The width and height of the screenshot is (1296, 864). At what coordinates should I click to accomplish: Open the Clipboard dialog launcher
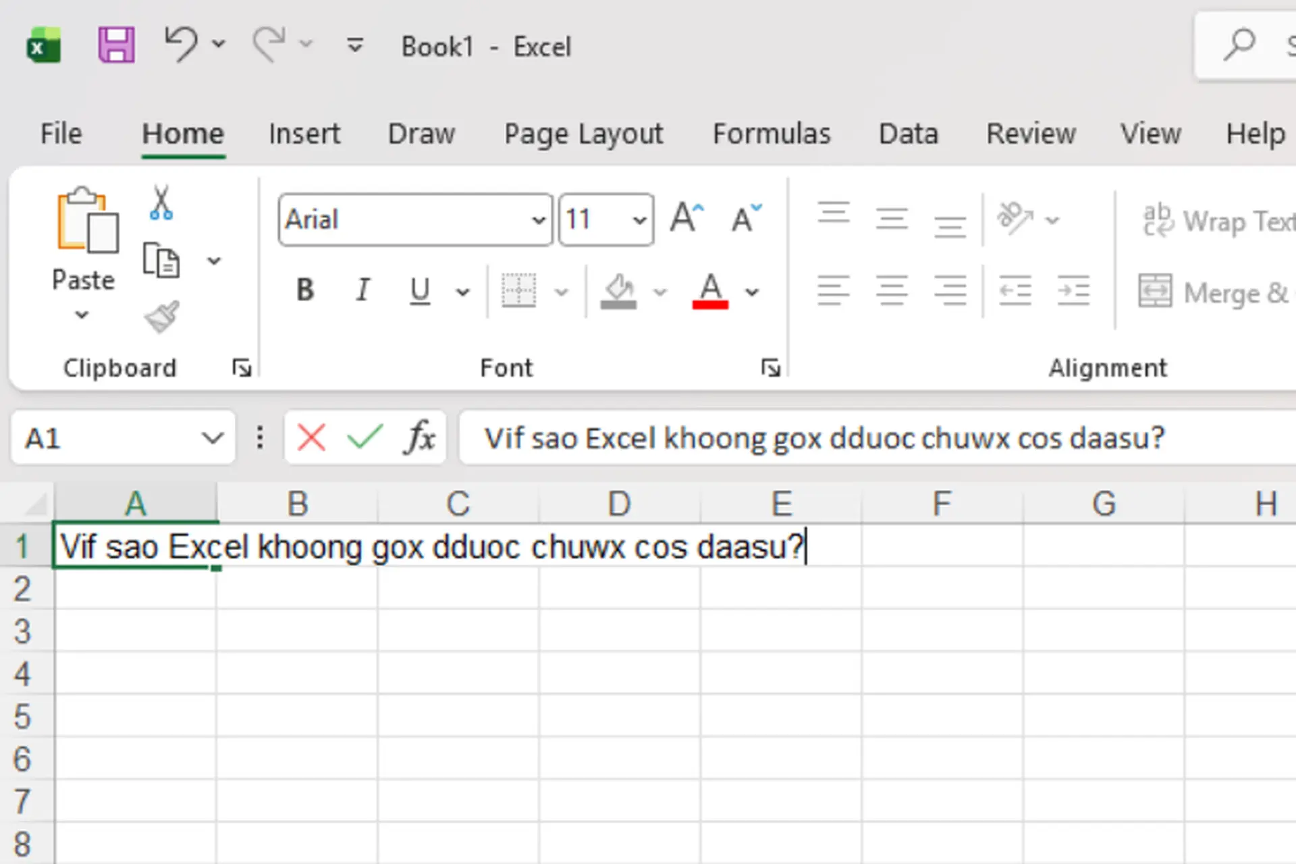(242, 368)
